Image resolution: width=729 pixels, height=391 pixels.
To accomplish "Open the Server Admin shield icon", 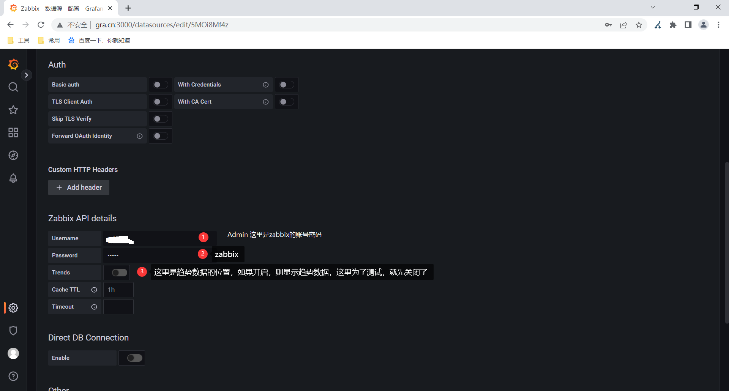I will tap(13, 331).
